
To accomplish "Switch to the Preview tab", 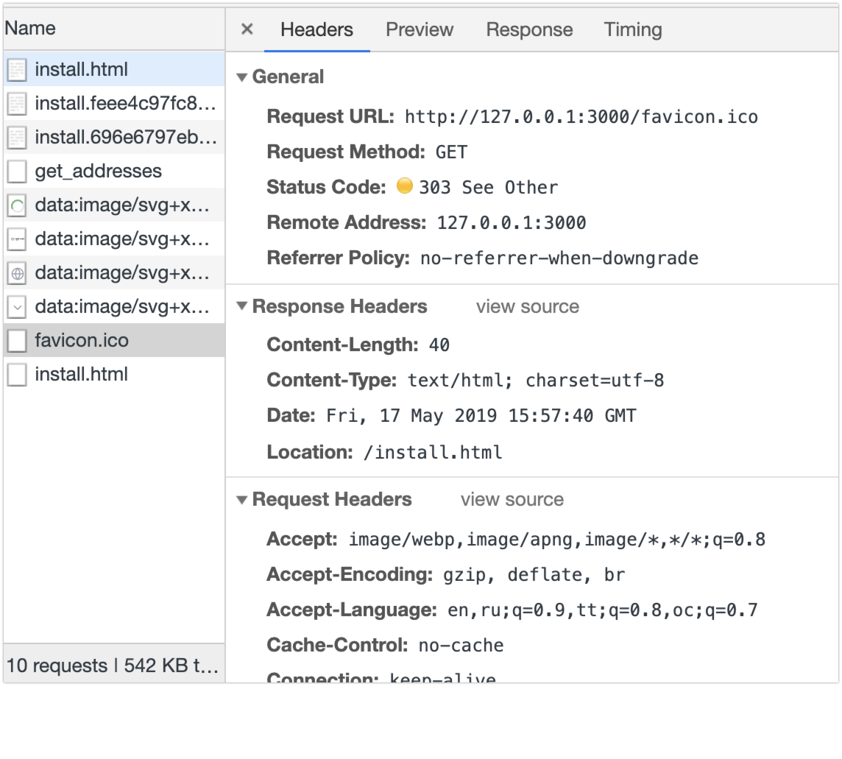I will point(419,29).
